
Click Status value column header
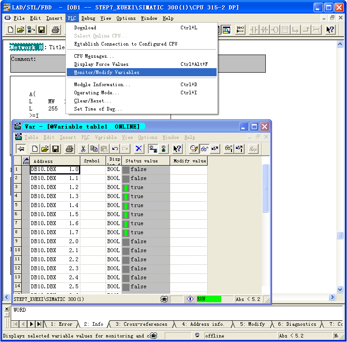(x=146, y=161)
